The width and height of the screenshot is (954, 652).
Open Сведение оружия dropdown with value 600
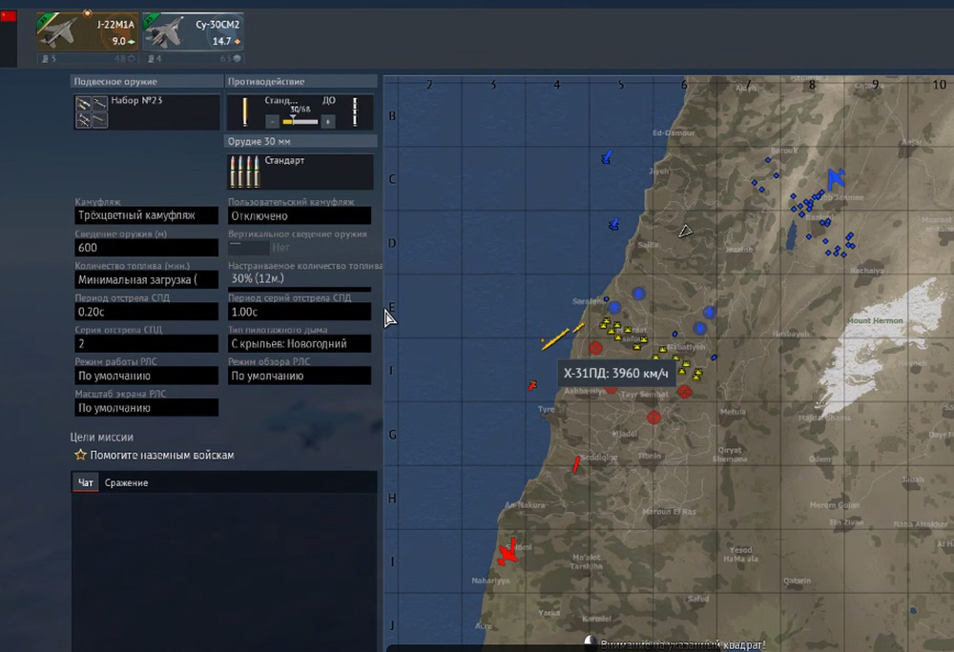[146, 247]
